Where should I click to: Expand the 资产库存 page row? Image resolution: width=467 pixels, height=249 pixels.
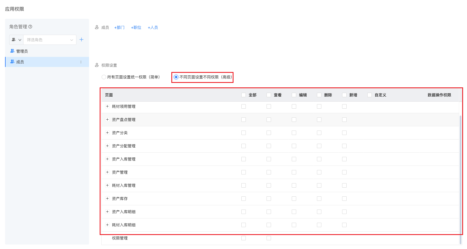(107, 199)
